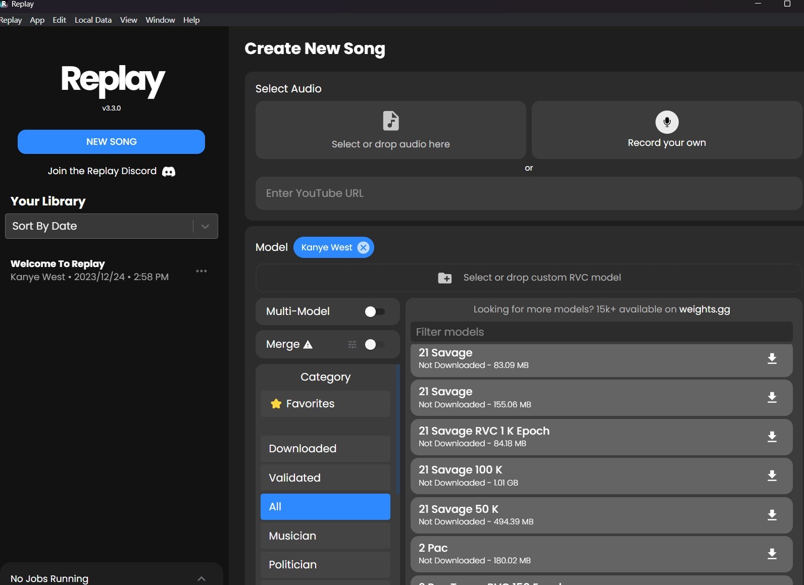The width and height of the screenshot is (804, 585).
Task: Remove the Kanye West model via X icon
Action: [363, 247]
